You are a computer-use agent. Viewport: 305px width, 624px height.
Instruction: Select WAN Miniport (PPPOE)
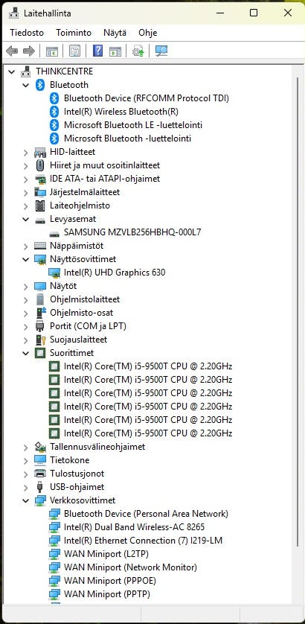(110, 581)
